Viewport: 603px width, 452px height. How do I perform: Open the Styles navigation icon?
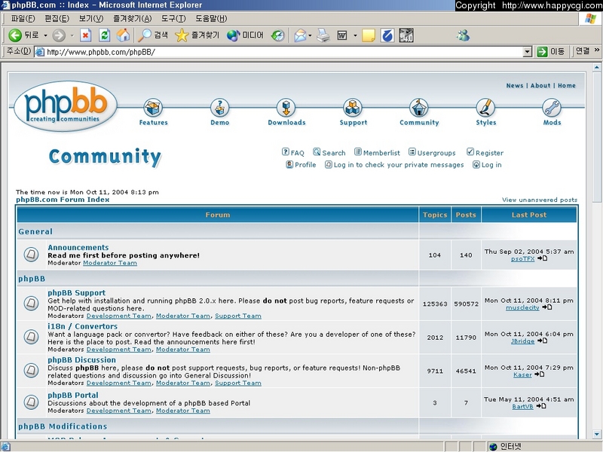tap(485, 108)
